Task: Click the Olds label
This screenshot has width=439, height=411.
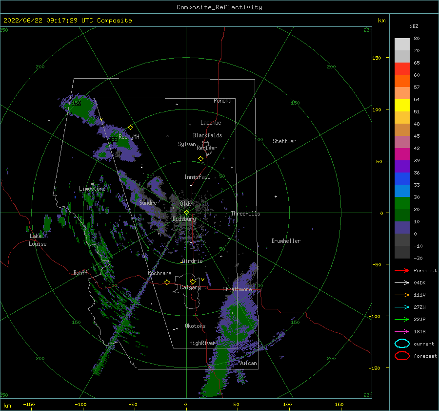Action: tap(186, 204)
